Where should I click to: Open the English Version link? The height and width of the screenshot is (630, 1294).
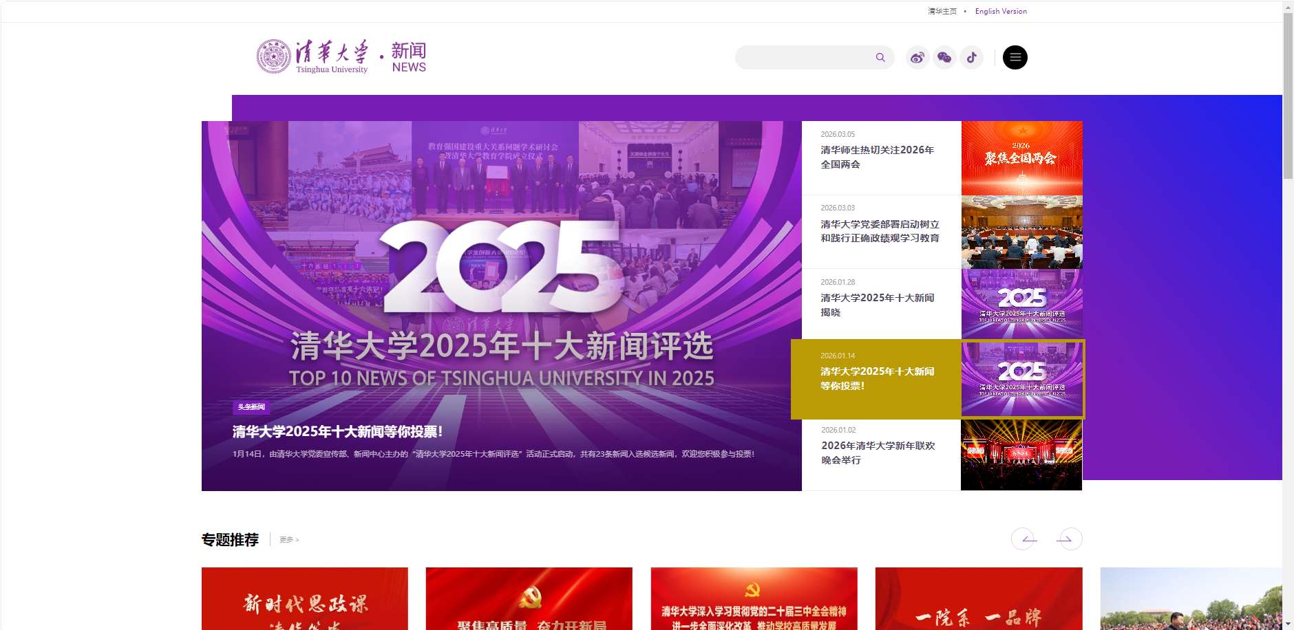point(1000,11)
